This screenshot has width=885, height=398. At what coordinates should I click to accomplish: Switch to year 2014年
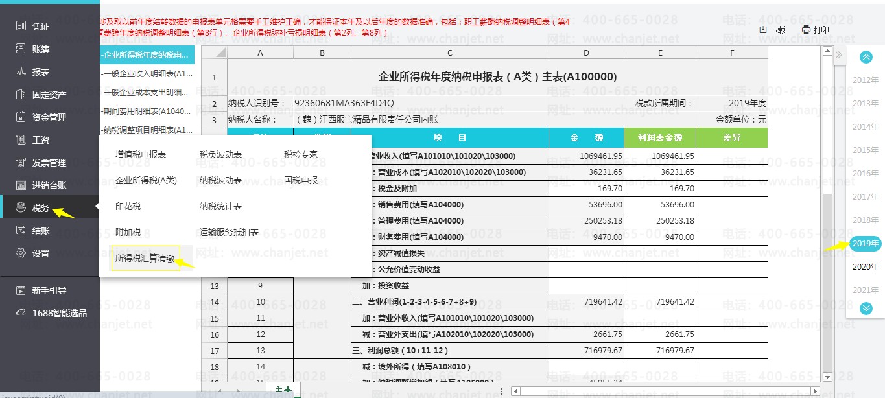(x=866, y=127)
